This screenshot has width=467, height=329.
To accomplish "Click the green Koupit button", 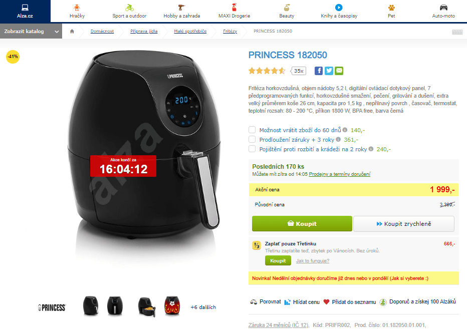I will (302, 224).
